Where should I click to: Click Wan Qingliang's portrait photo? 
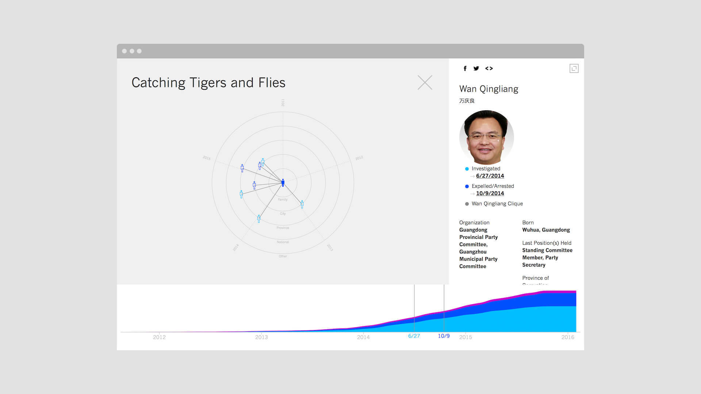(487, 137)
